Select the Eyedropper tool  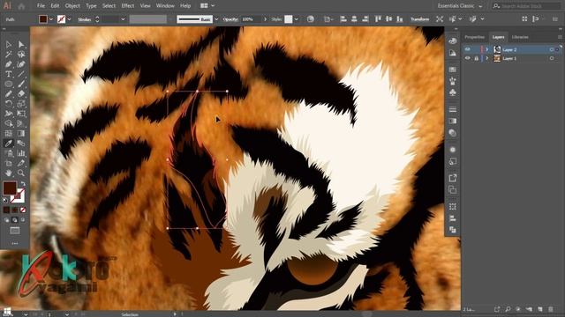click(8, 144)
